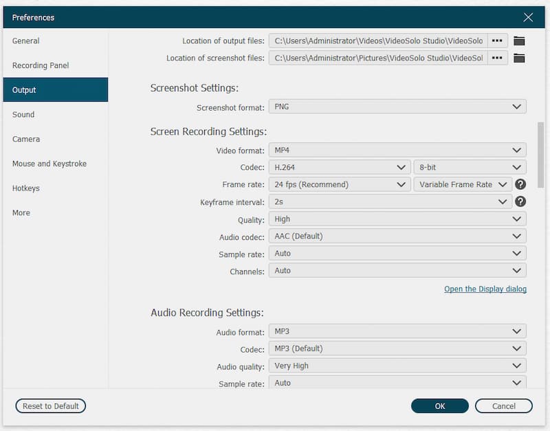The height and width of the screenshot is (431, 550).
Task: Open folder icon for output files location
Action: pyautogui.click(x=519, y=41)
